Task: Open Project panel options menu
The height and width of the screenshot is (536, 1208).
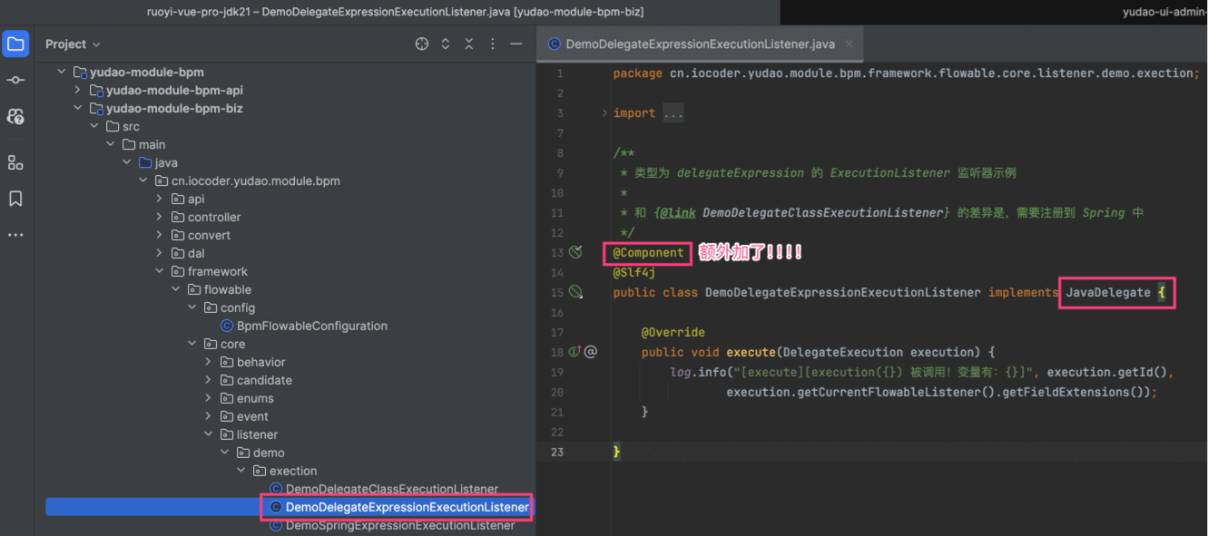Action: [x=493, y=44]
